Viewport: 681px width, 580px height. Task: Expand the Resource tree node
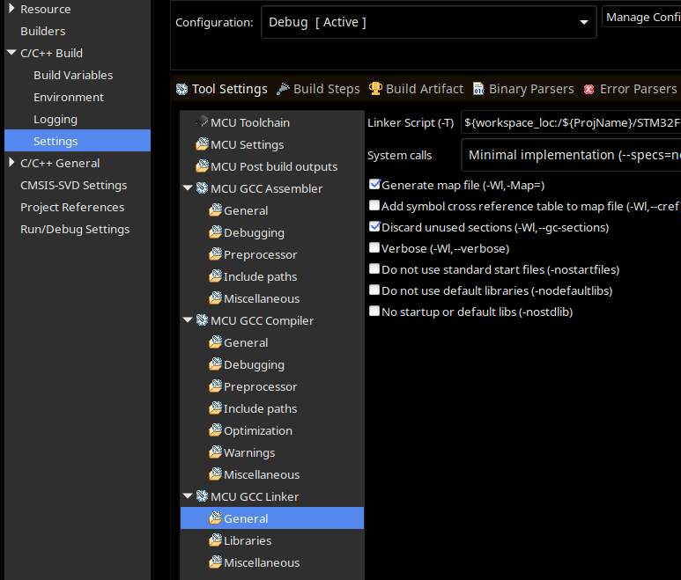coord(11,8)
